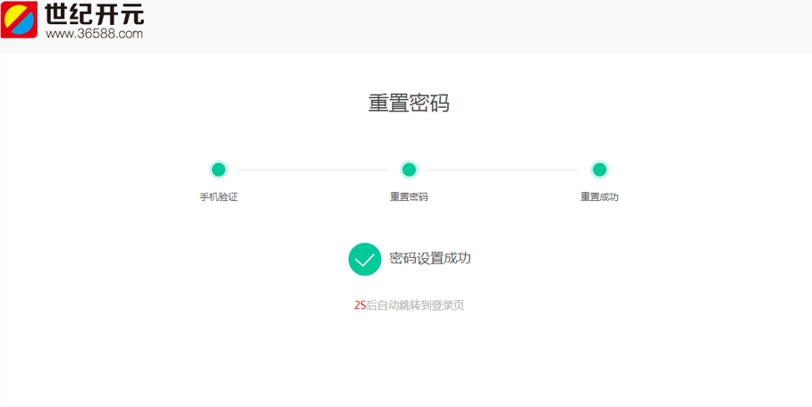The image size is (812, 407).
Task: Click blank white area below redirect message
Action: click(x=409, y=361)
